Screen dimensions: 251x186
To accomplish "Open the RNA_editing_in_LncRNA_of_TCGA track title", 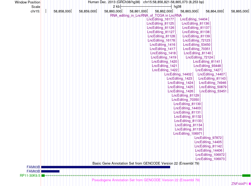I will tap(146, 16).
